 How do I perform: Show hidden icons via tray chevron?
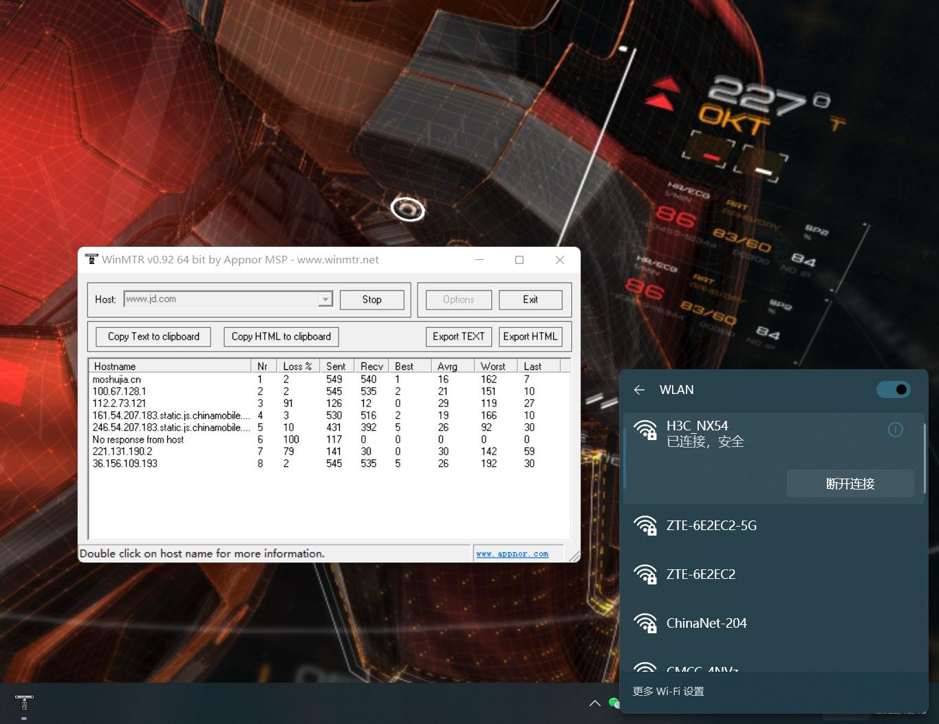point(595,703)
